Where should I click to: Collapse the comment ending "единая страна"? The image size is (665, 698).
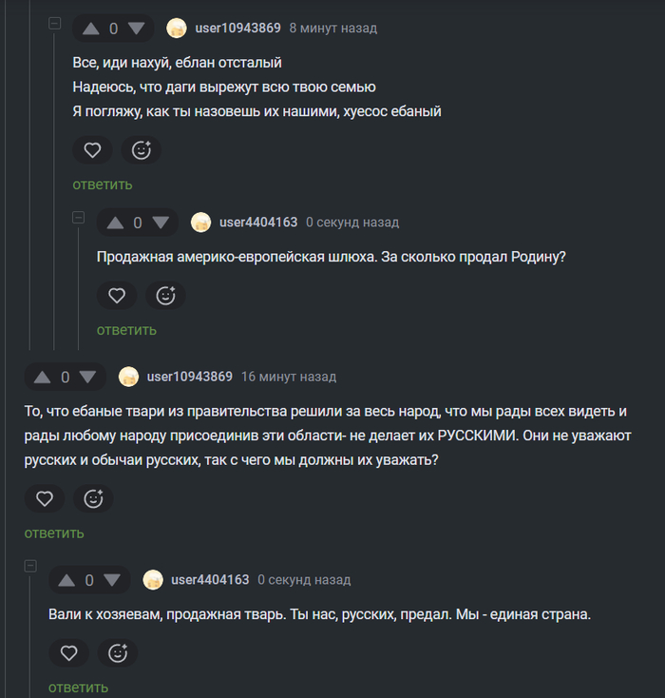(30, 565)
